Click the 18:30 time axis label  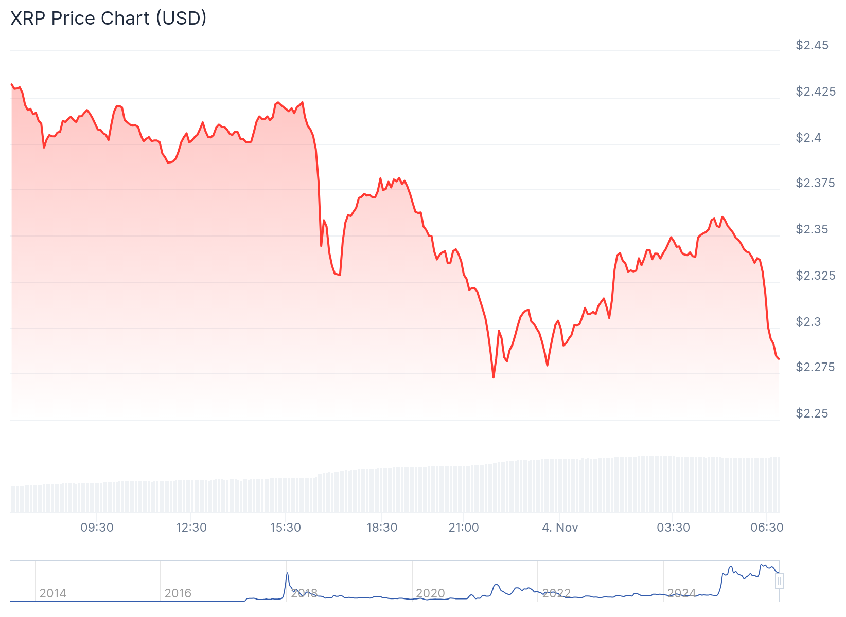coord(382,528)
